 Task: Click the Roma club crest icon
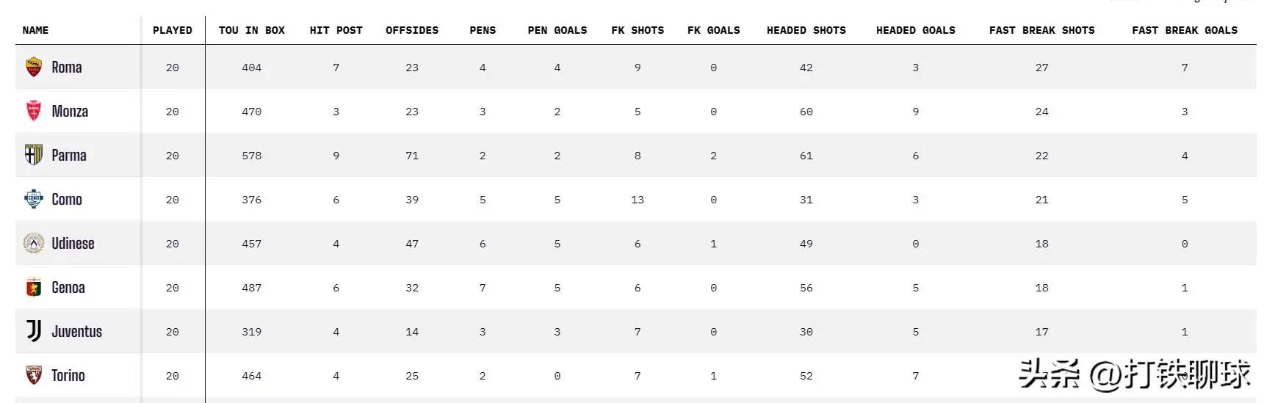(x=34, y=68)
